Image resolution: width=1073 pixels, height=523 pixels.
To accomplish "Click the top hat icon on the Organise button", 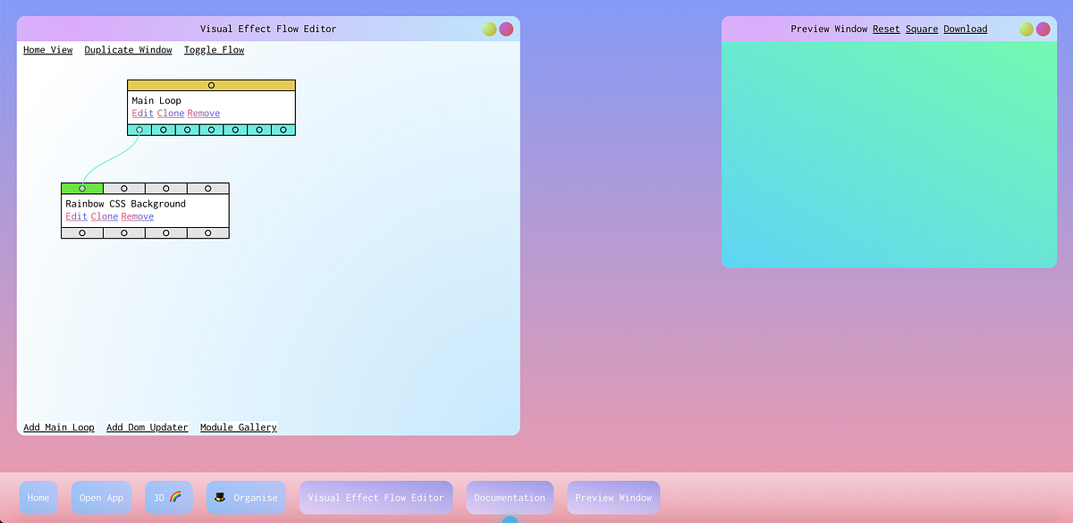I will [x=220, y=497].
